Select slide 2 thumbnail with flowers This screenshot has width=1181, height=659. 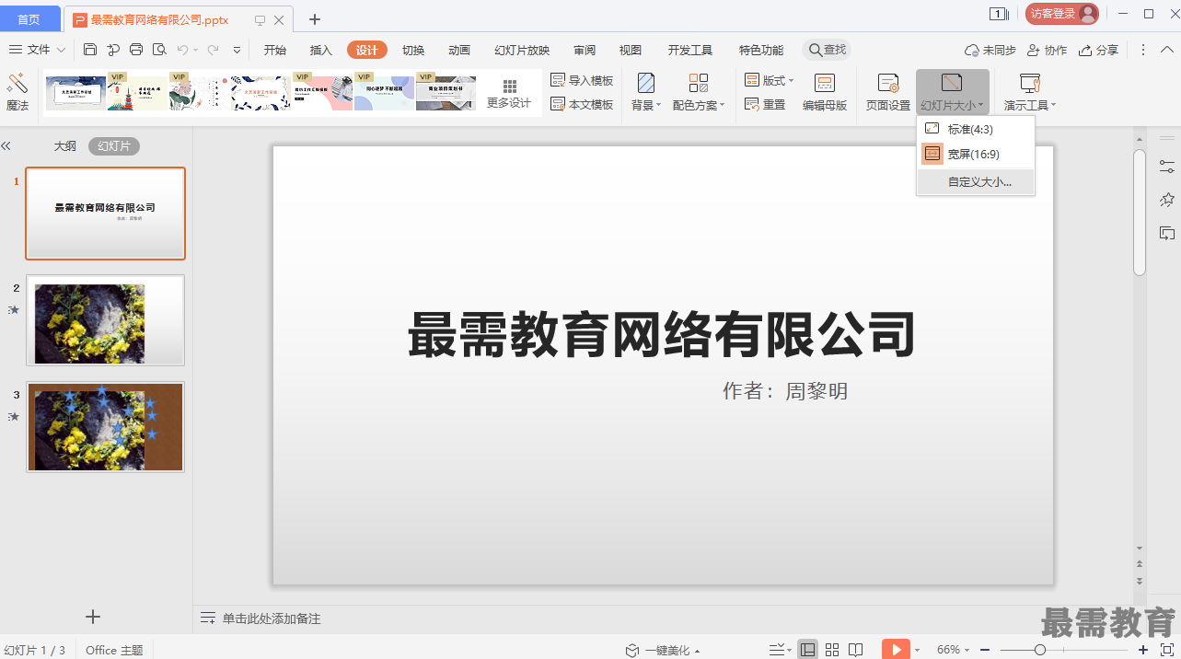(105, 320)
